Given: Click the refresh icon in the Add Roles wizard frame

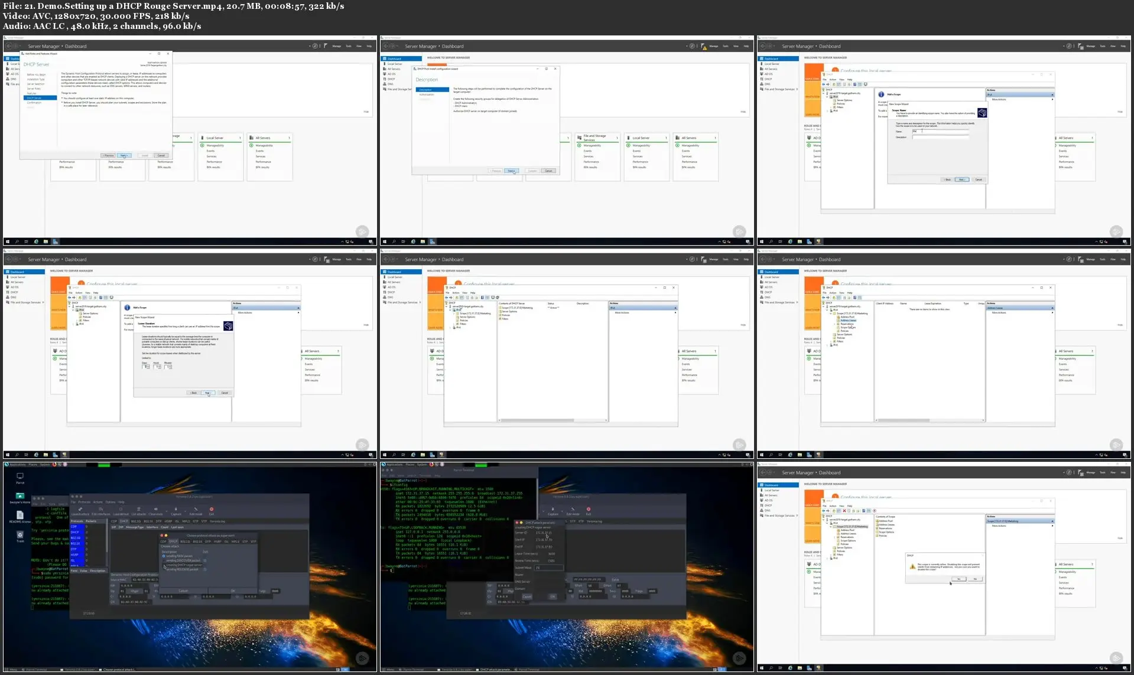Looking at the screenshot, I should coord(315,46).
